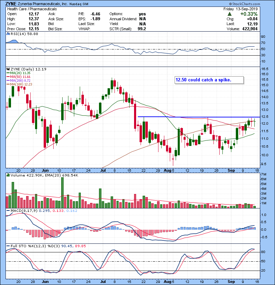275x285 pixels.
Task: Click the MACD histogram value 0.162
Action: click(72, 211)
